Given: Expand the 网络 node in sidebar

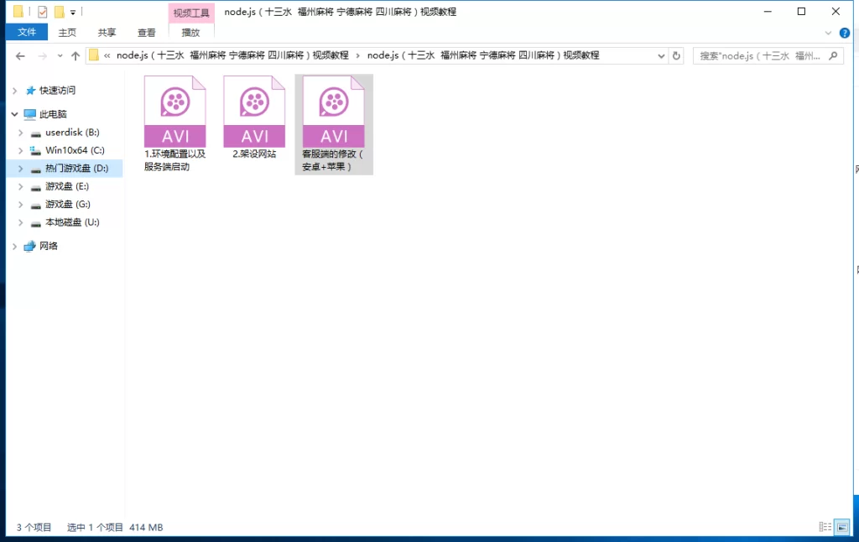Looking at the screenshot, I should coord(14,246).
